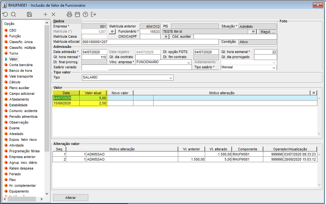Image resolution: width=326 pixels, height=204 pixels.
Task: Open Vale transporte option in sidebar
Action: [21, 76]
